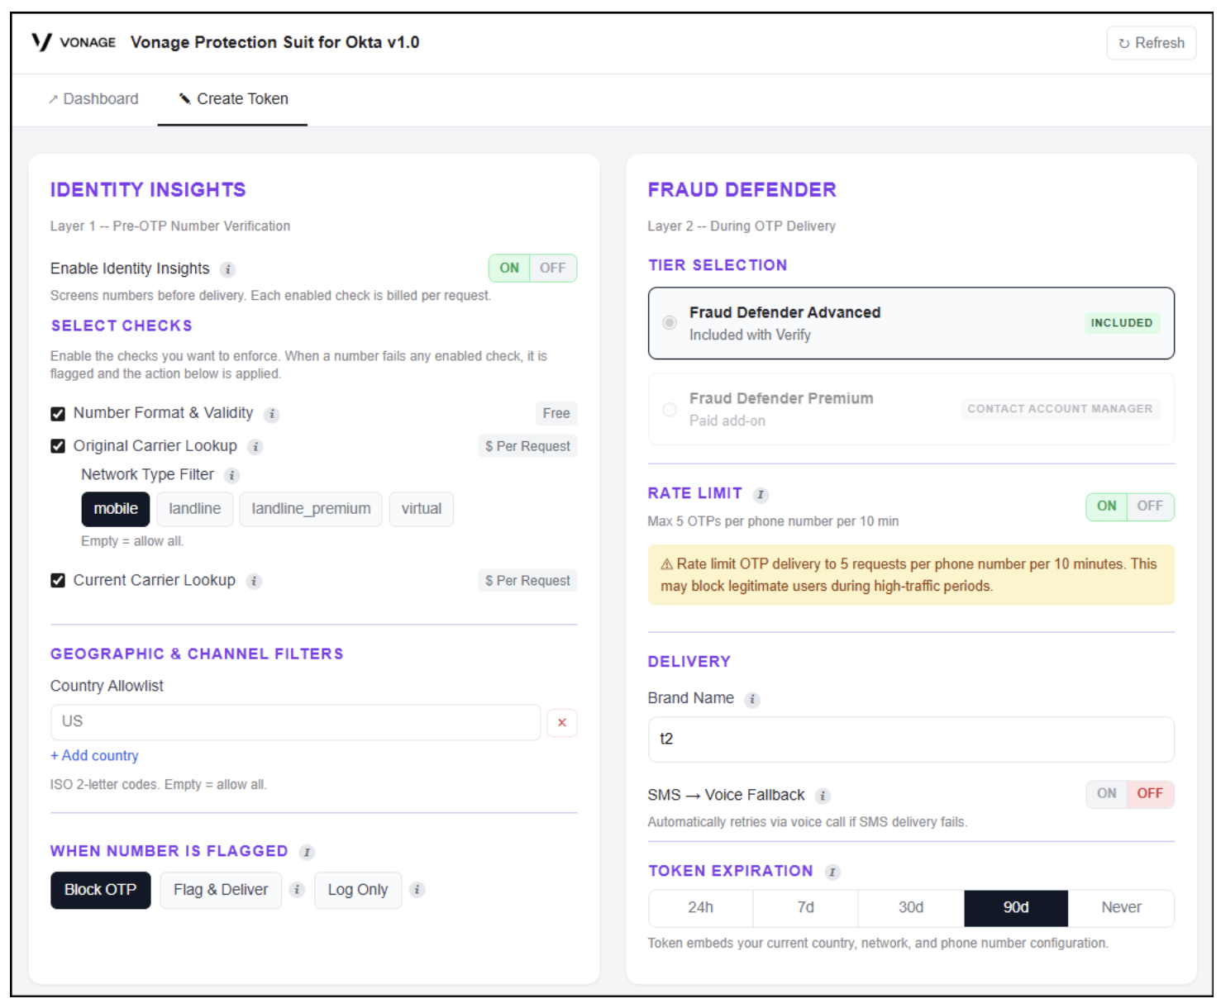Remove the US country entry with red X
This screenshot has height=1008, width=1221.
pos(562,723)
